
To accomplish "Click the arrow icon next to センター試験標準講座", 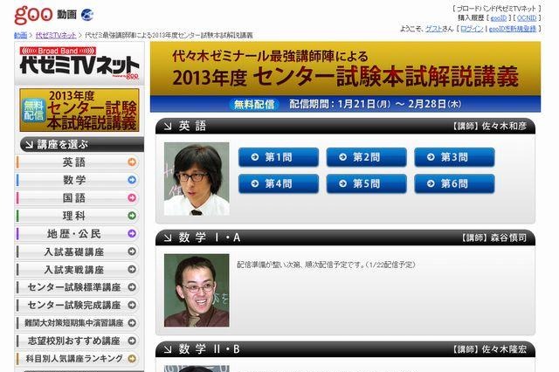I will point(132,287).
